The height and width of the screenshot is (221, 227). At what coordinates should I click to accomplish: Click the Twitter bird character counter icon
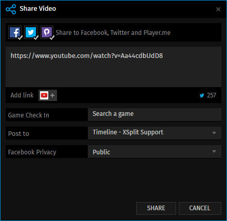coord(202,95)
